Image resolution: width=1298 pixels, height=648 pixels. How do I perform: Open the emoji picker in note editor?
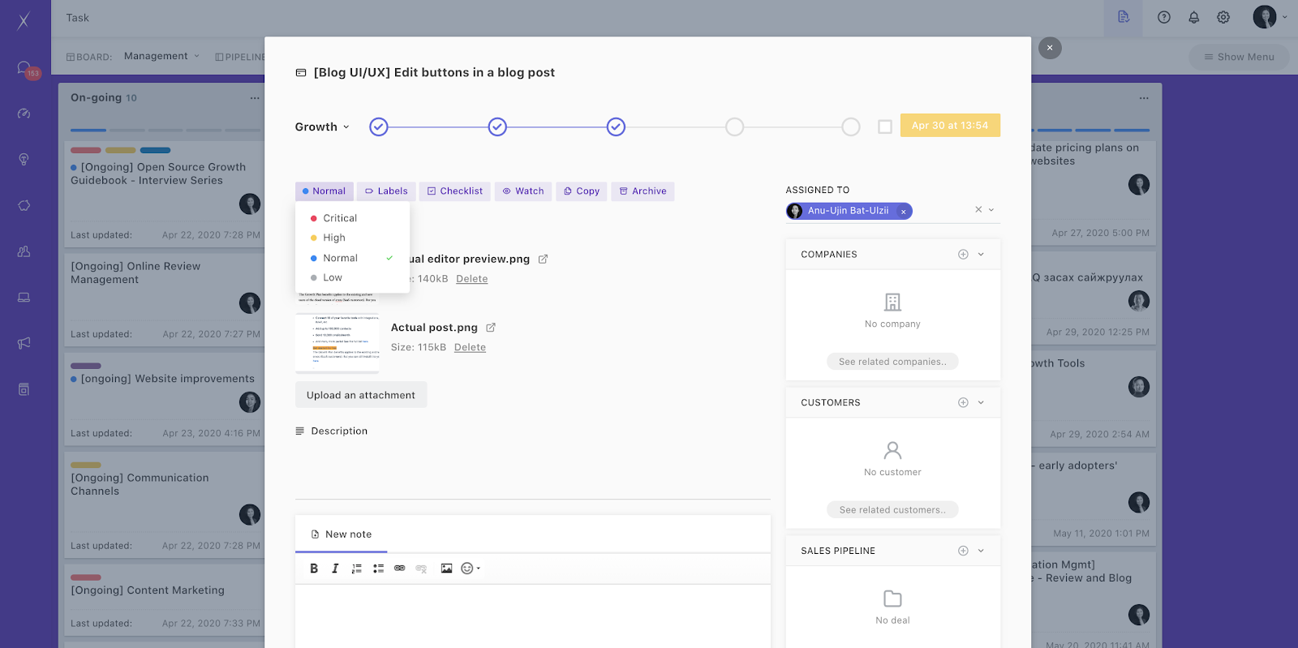click(x=468, y=569)
